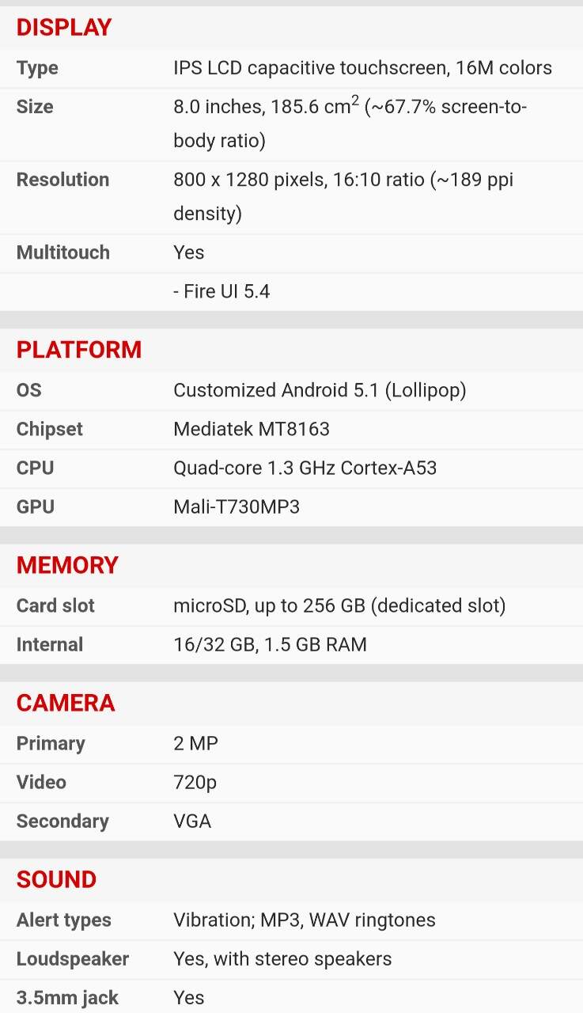Viewport: 583px width, 1013px height.
Task: Tap the Secondary camera label
Action: [x=62, y=821]
